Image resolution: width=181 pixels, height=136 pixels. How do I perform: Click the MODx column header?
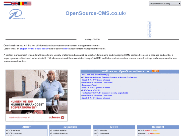pos(114,127)
